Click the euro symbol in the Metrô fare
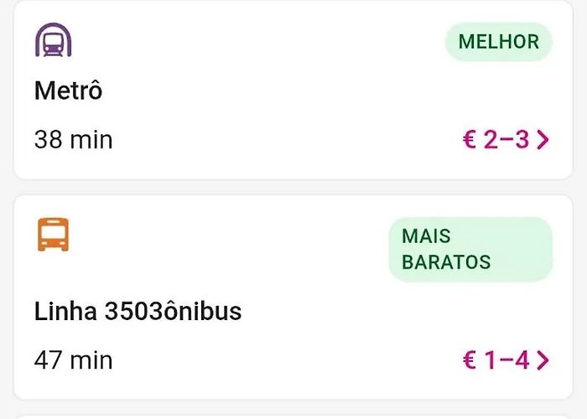Image resolution: width=587 pixels, height=419 pixels. [470, 140]
